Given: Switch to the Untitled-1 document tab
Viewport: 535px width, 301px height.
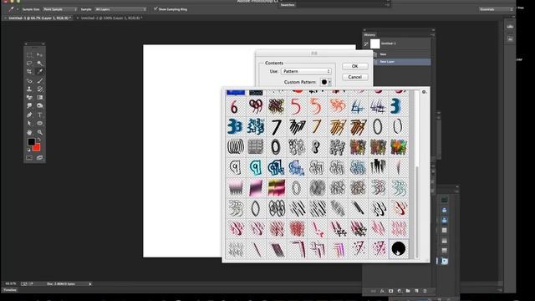Looking at the screenshot, I should click(x=40, y=18).
